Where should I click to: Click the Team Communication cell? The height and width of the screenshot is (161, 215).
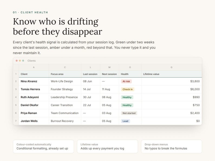click(65, 113)
